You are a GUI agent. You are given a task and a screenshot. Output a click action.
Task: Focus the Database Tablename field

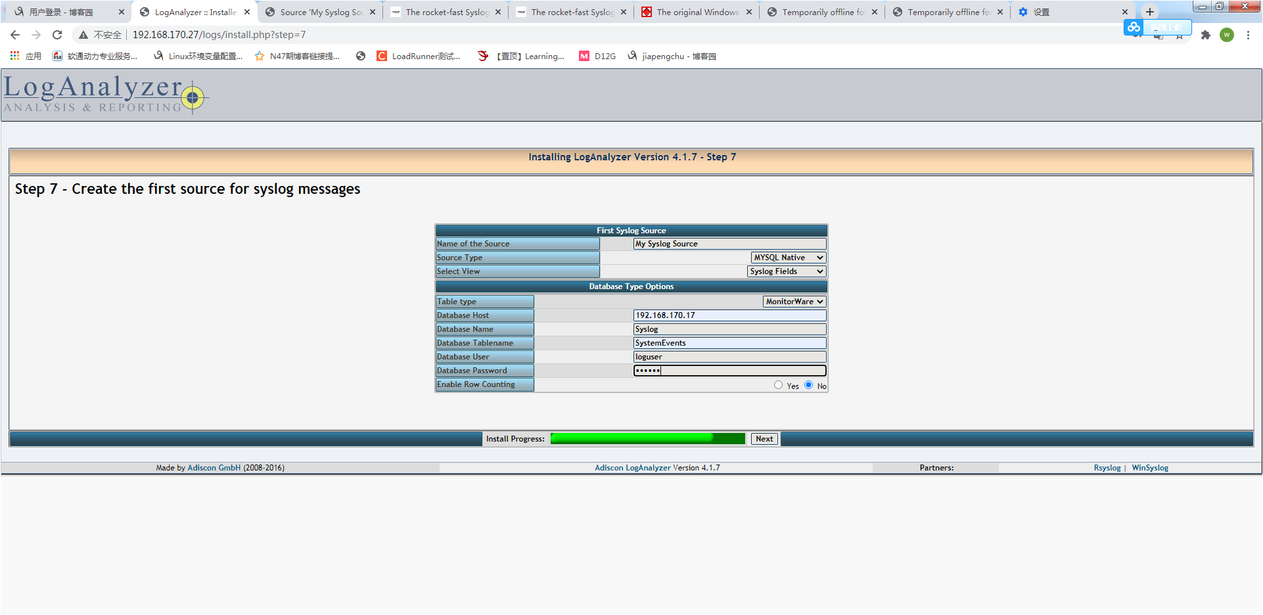(x=729, y=343)
